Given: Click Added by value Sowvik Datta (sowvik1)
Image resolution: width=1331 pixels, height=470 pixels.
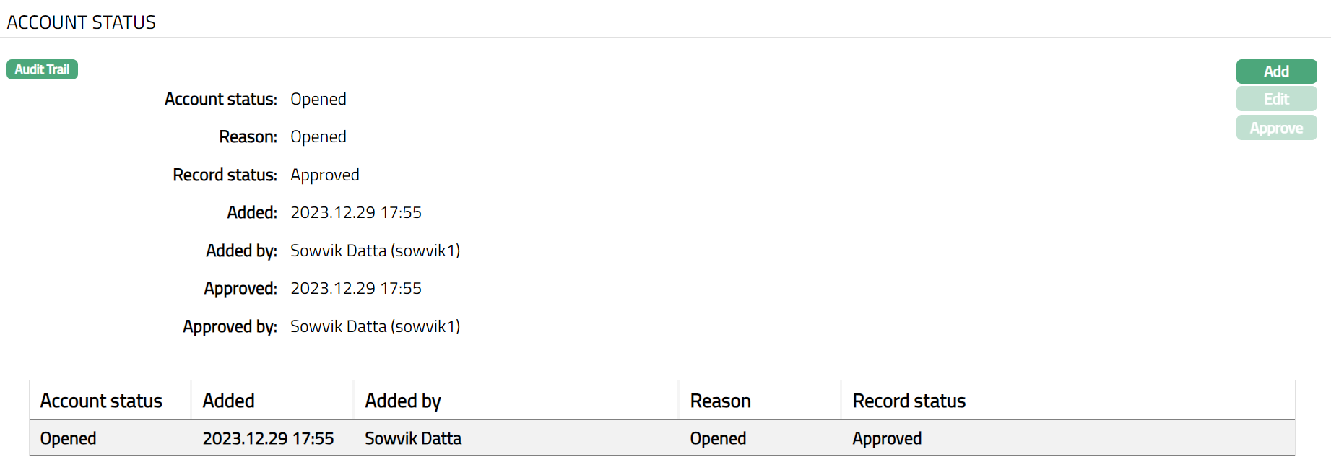Looking at the screenshot, I should point(375,251).
